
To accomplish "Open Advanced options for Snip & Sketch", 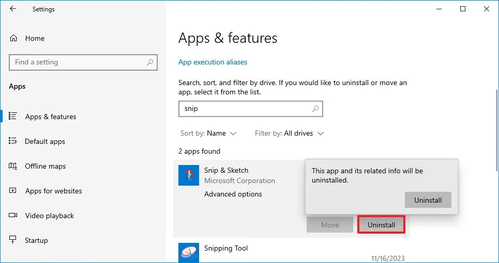I will point(233,194).
